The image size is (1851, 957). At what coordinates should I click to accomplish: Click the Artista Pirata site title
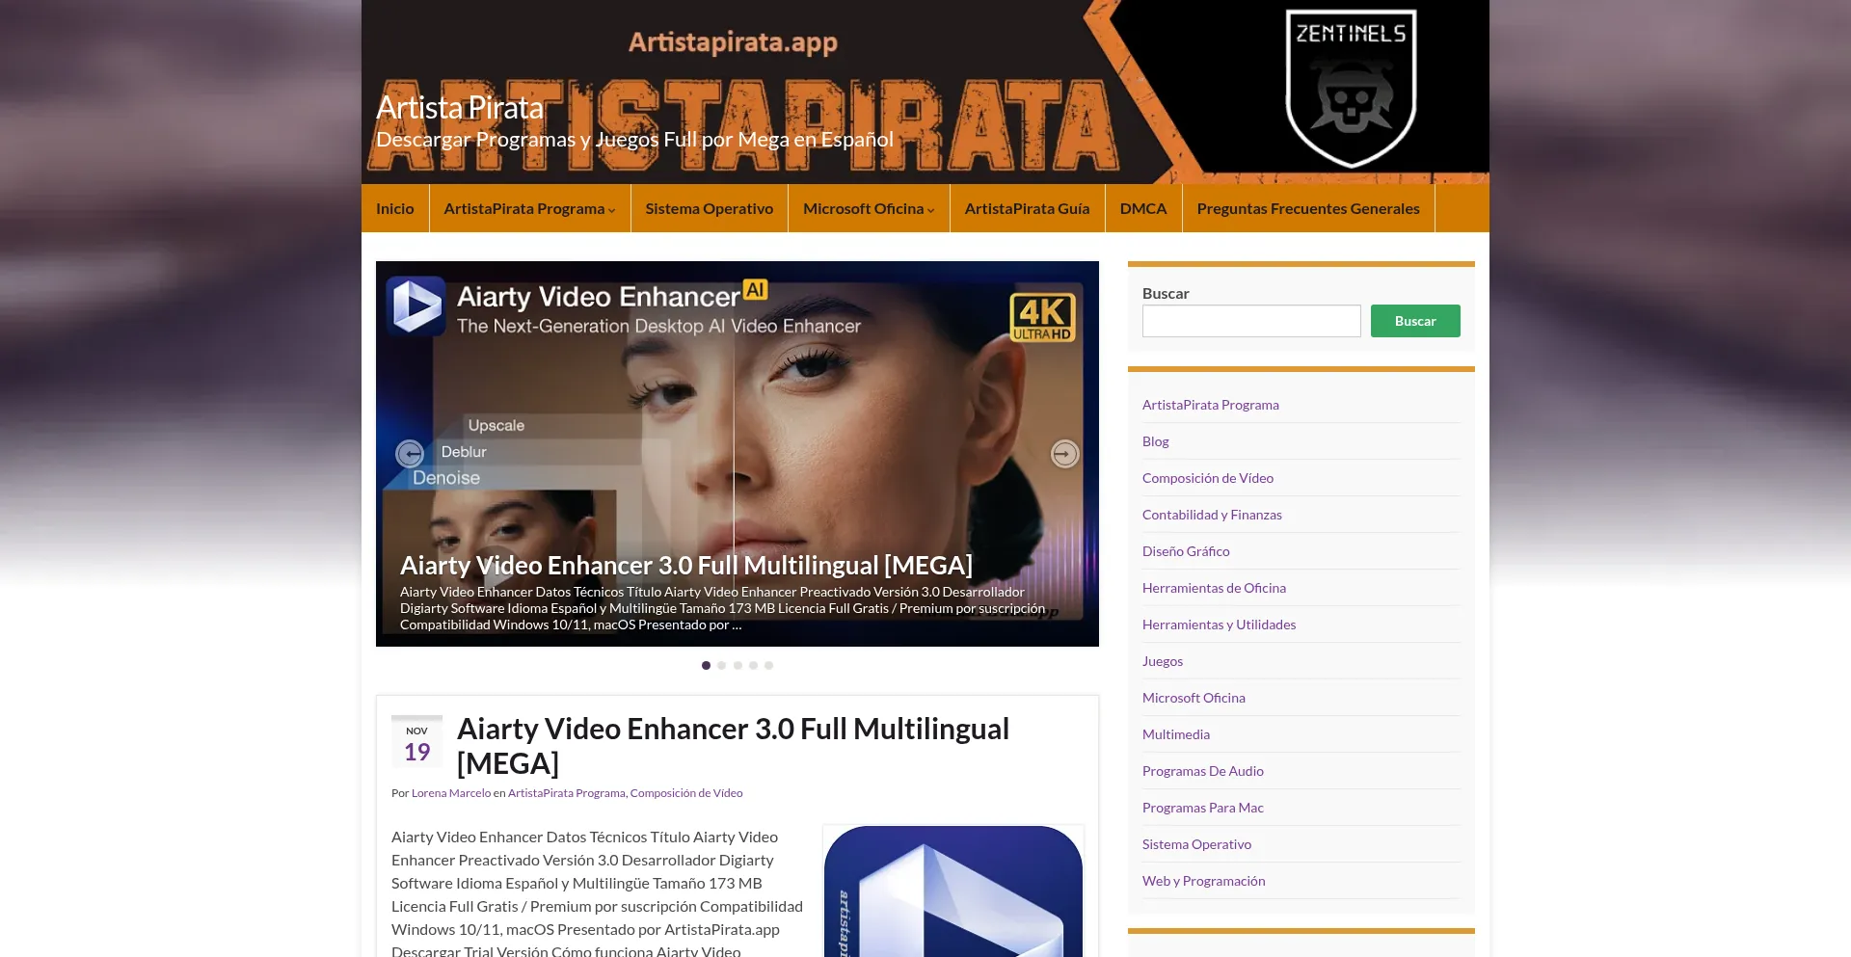[x=459, y=108]
